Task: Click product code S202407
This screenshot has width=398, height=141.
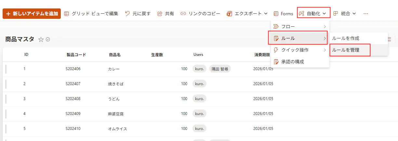Action: (73, 84)
